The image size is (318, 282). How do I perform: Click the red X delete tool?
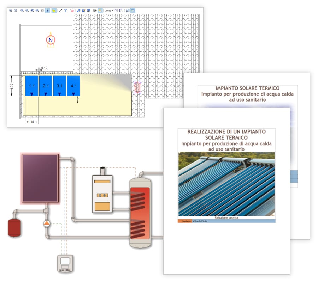point(72,11)
